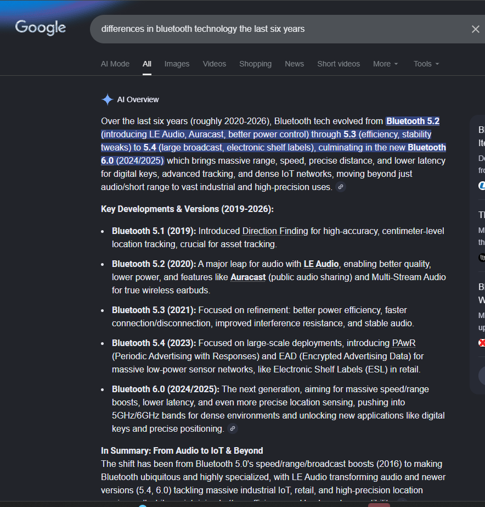The height and width of the screenshot is (507, 485).
Task: Click 'Bluetooth 5.1 (2019):' bullet title
Action: (x=154, y=231)
